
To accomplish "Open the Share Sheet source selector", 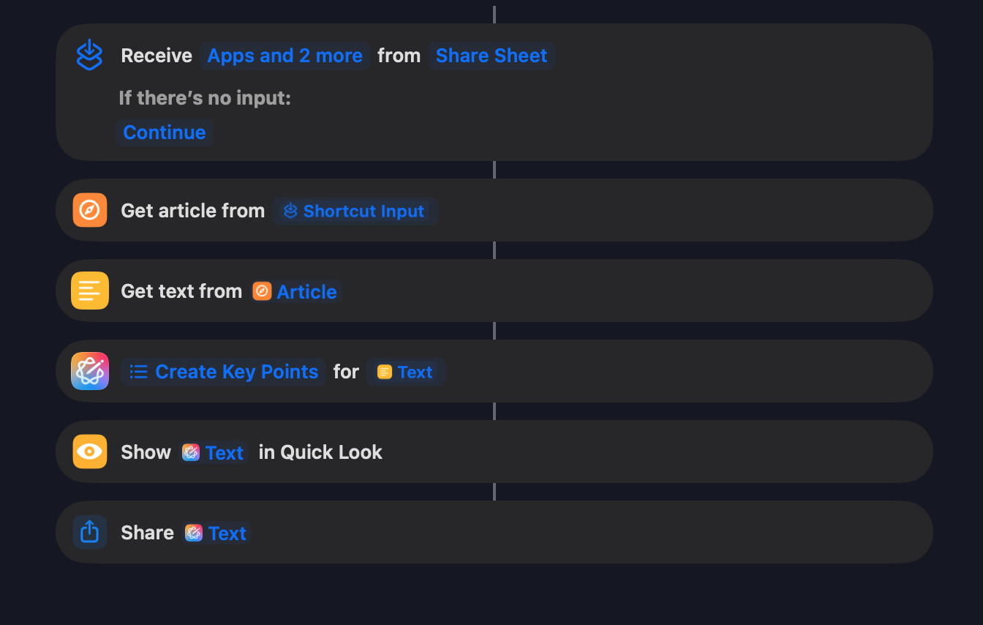I will pos(491,56).
